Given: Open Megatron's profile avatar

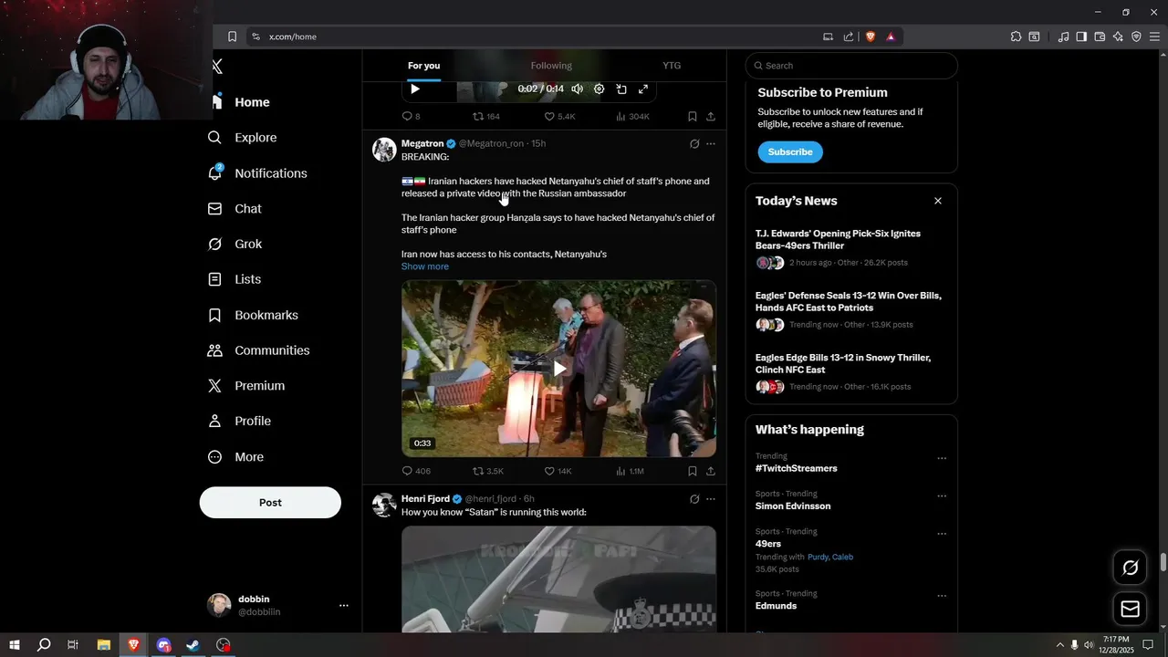Looking at the screenshot, I should click(x=384, y=150).
